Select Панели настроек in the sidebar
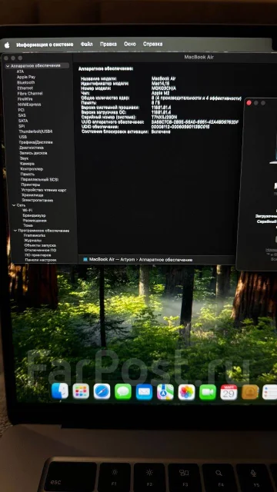 (x=41, y=260)
